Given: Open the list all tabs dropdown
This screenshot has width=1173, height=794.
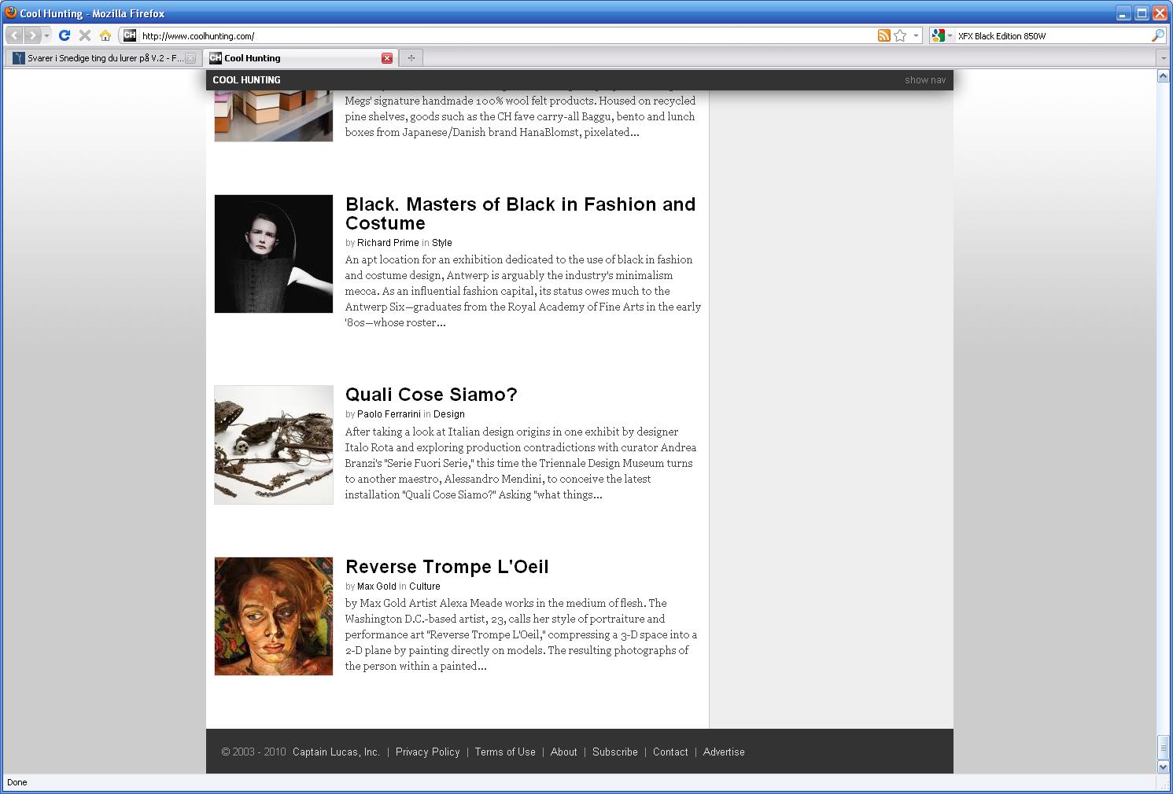Looking at the screenshot, I should pyautogui.click(x=1163, y=58).
